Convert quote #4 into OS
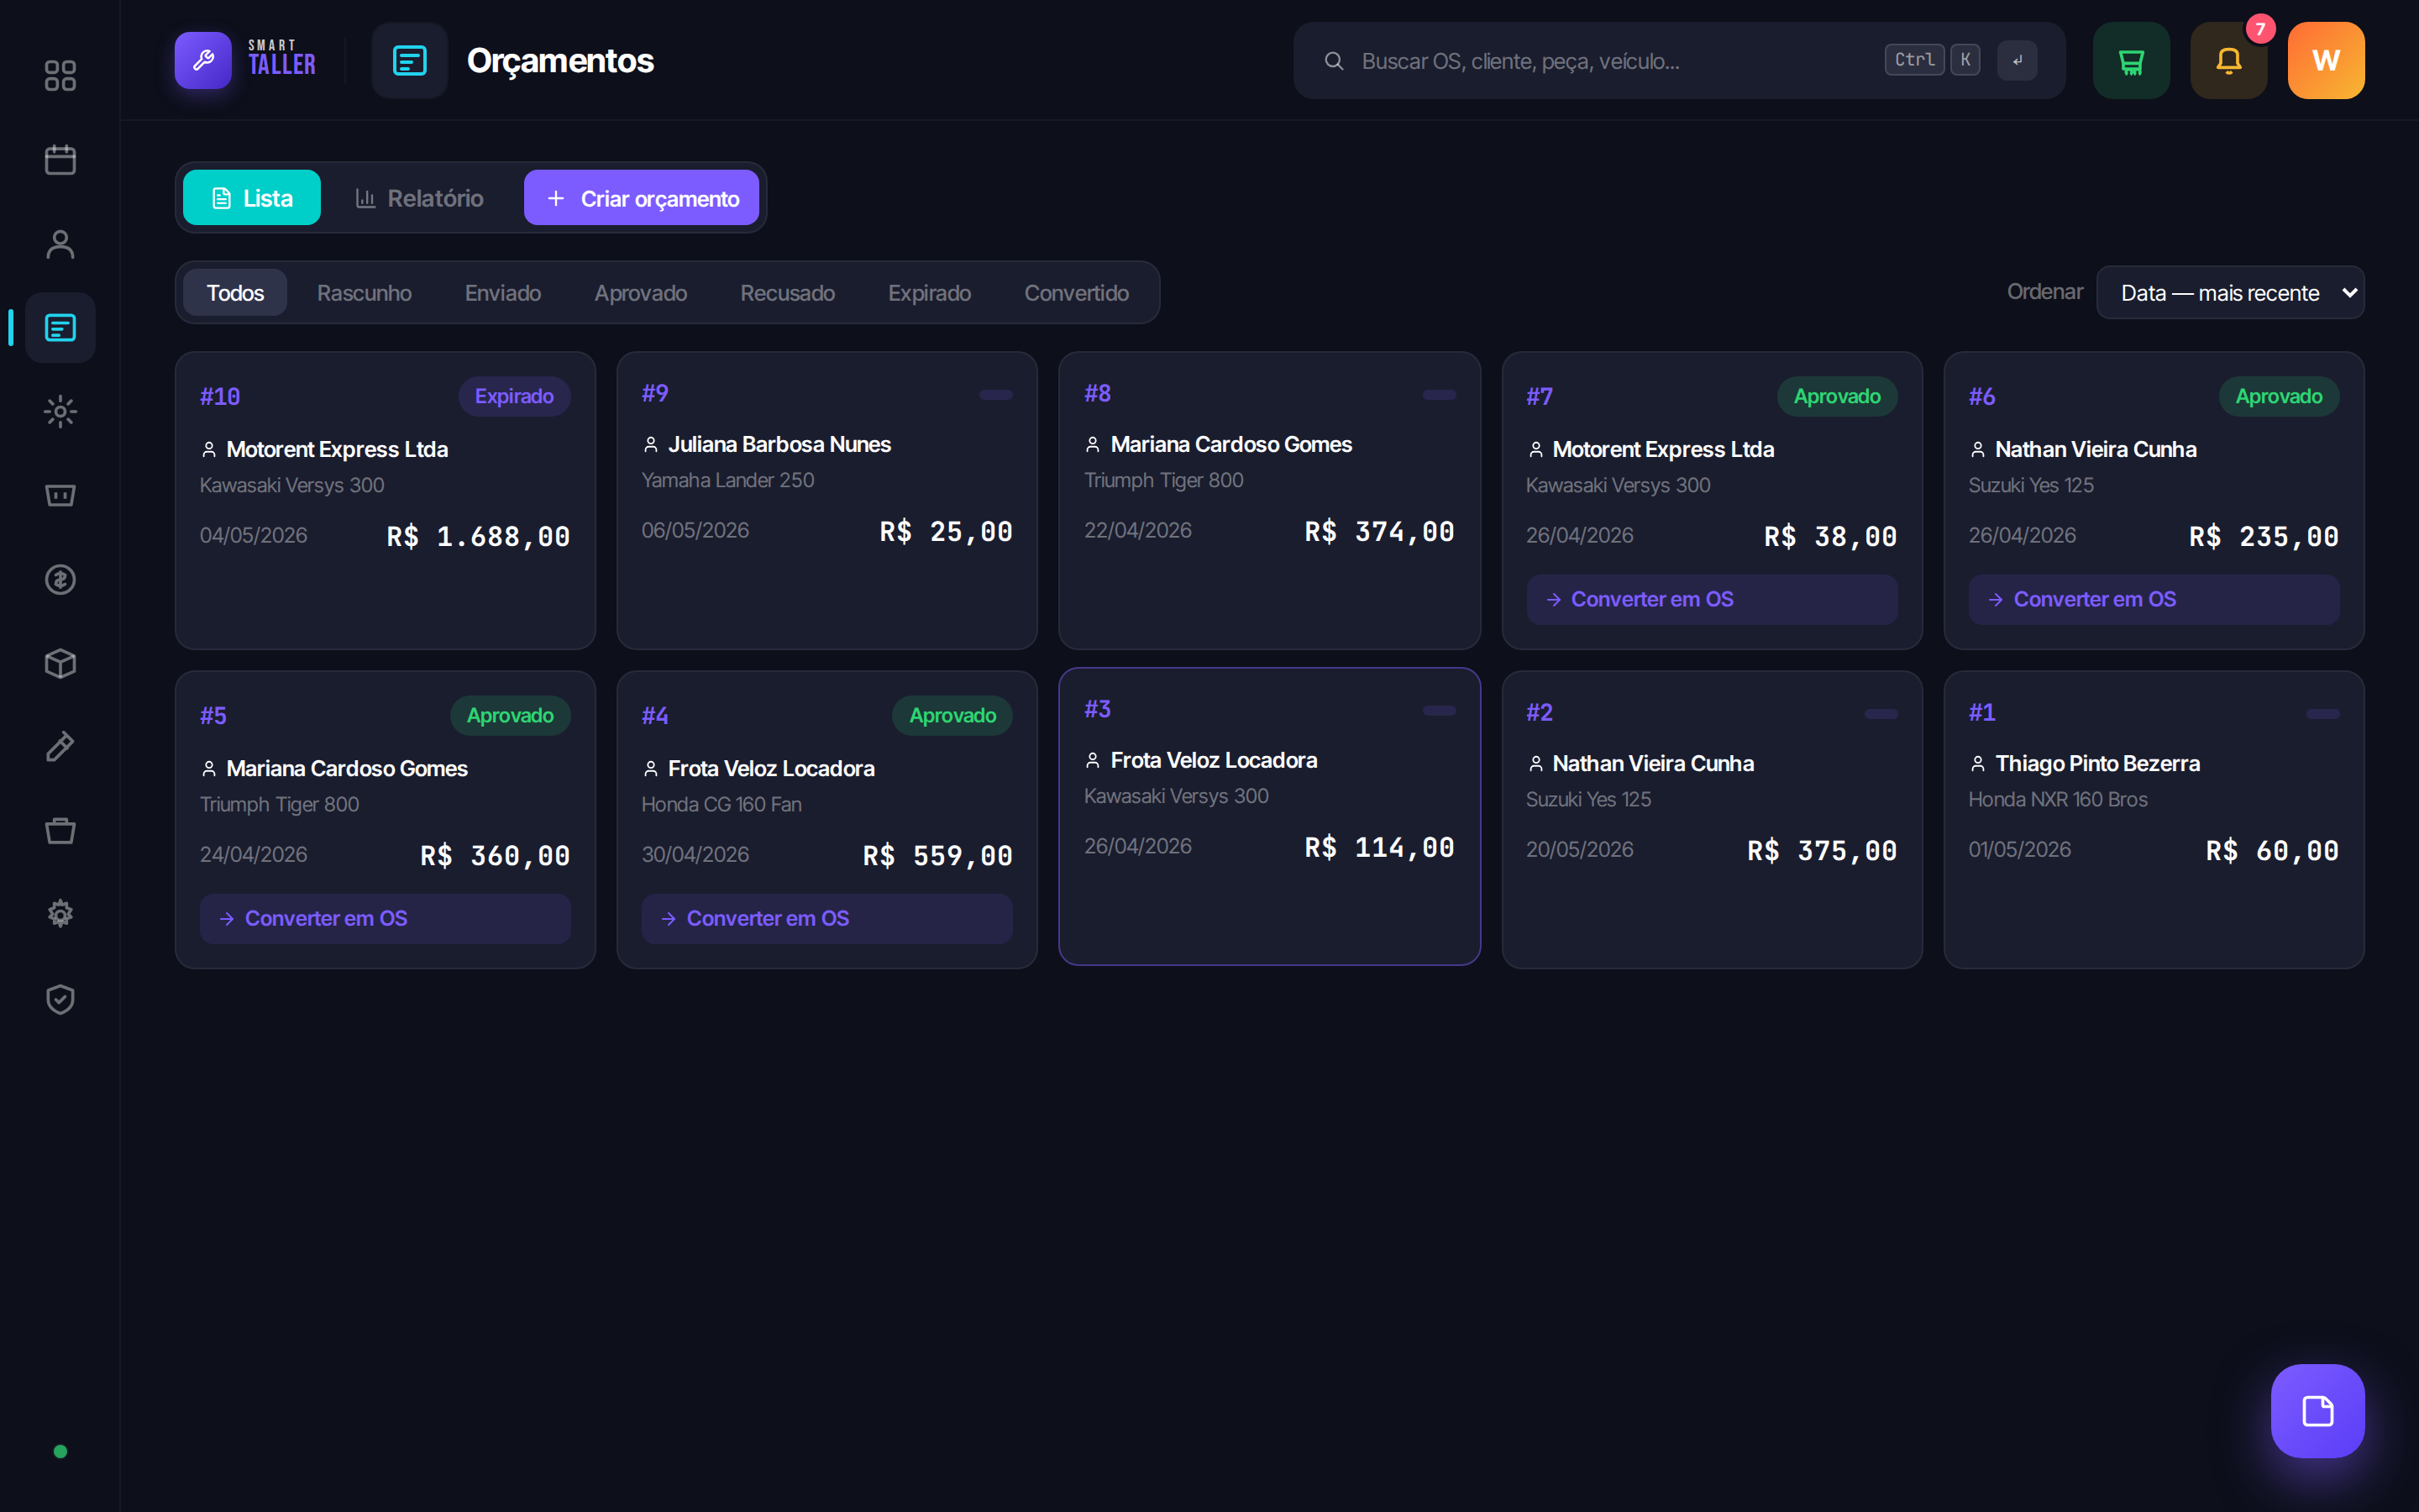Image resolution: width=2419 pixels, height=1512 pixels. tap(826, 918)
